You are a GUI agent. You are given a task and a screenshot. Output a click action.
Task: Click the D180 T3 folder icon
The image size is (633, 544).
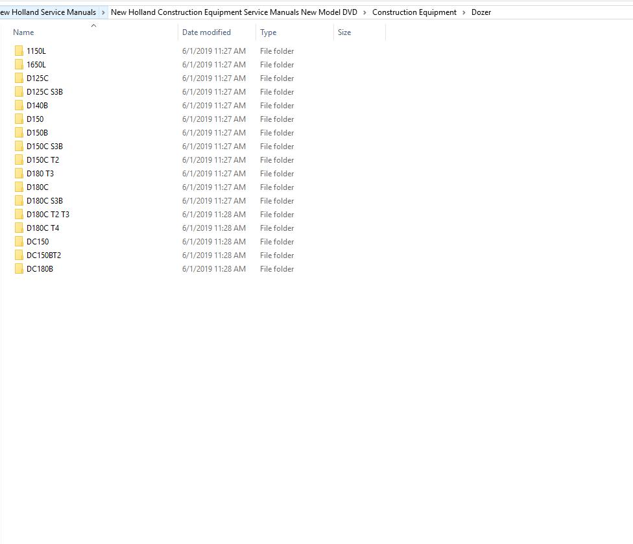(19, 174)
